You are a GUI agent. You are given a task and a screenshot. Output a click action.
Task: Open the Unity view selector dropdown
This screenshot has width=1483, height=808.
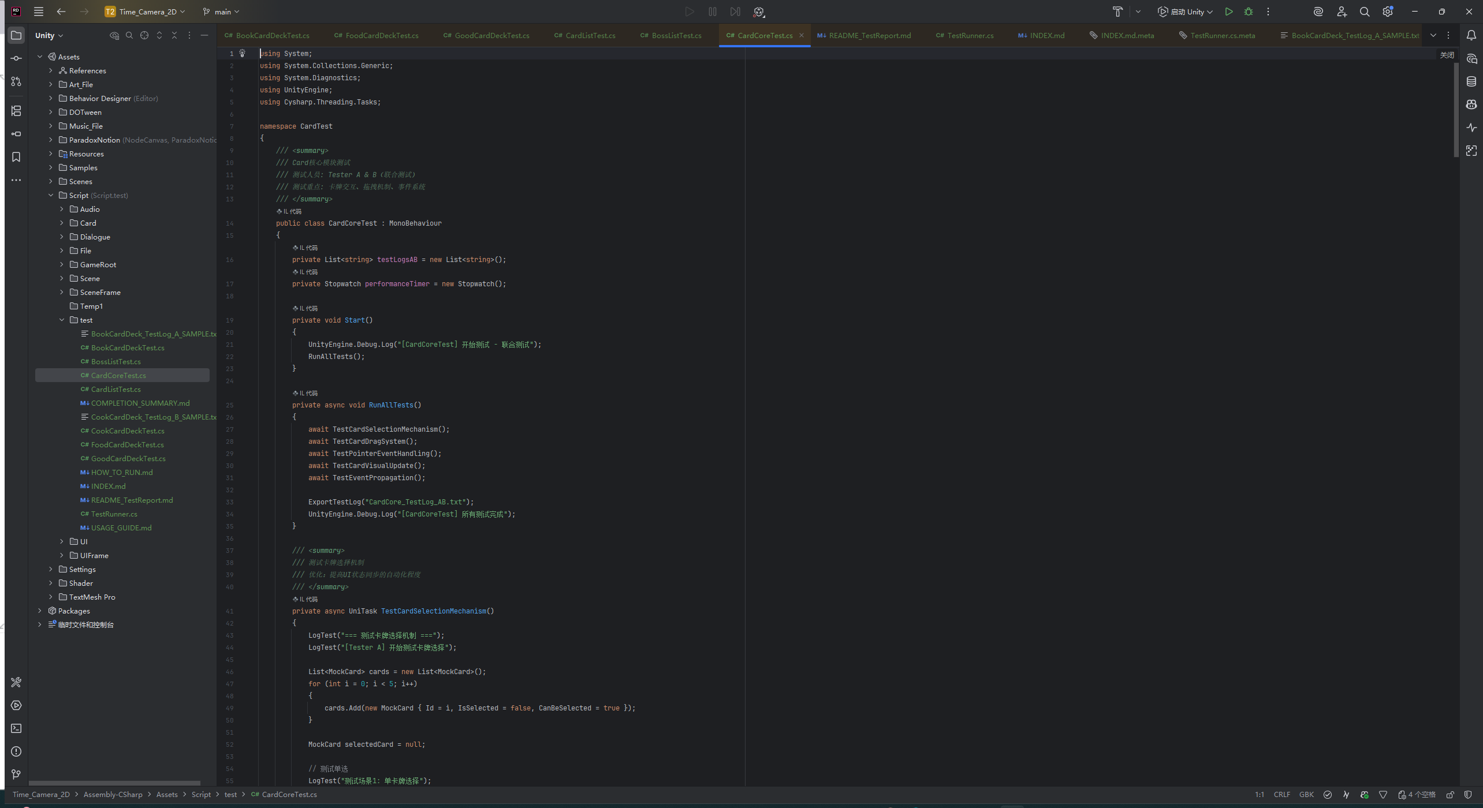[49, 35]
